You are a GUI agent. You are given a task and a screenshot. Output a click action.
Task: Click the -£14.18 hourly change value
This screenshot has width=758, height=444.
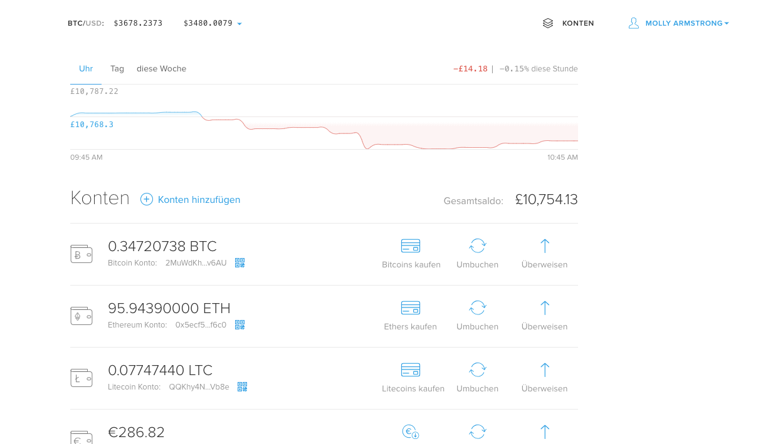[x=470, y=69]
